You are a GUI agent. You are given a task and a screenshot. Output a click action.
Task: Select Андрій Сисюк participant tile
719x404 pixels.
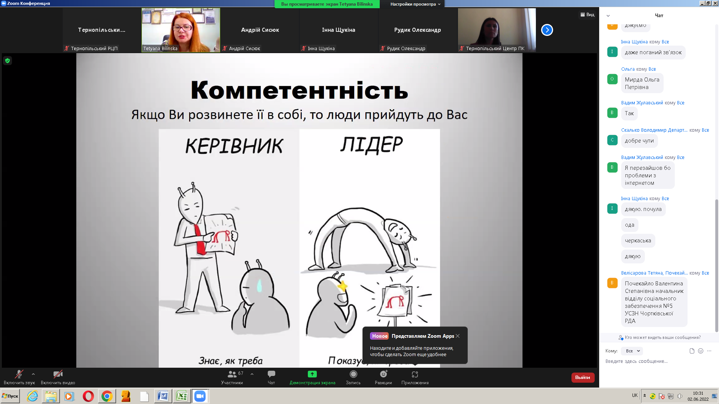point(260,30)
